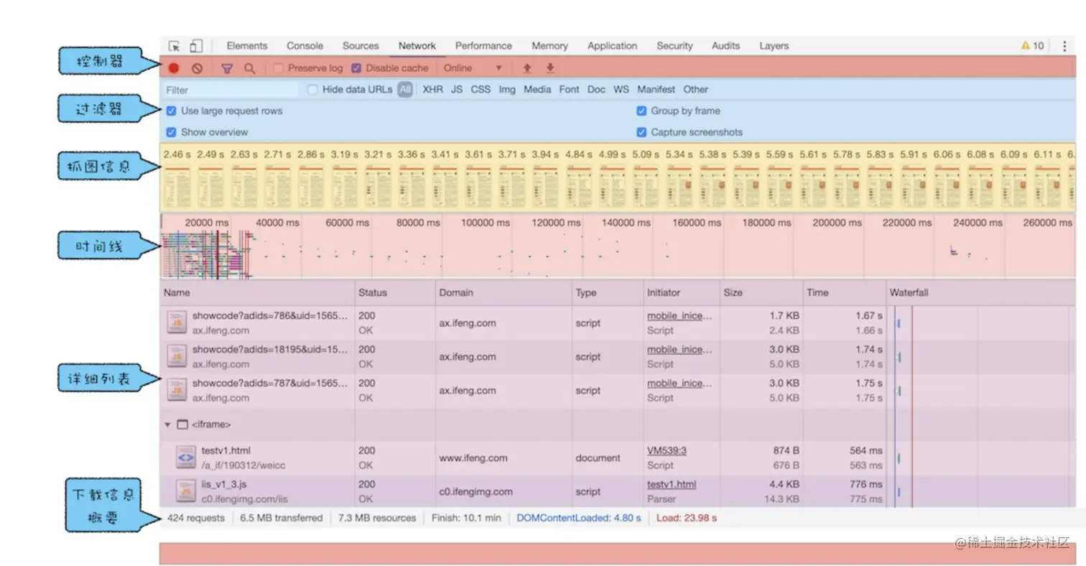1086x566 pixels.
Task: Toggle the filter funnel icon
Action: coord(227,68)
